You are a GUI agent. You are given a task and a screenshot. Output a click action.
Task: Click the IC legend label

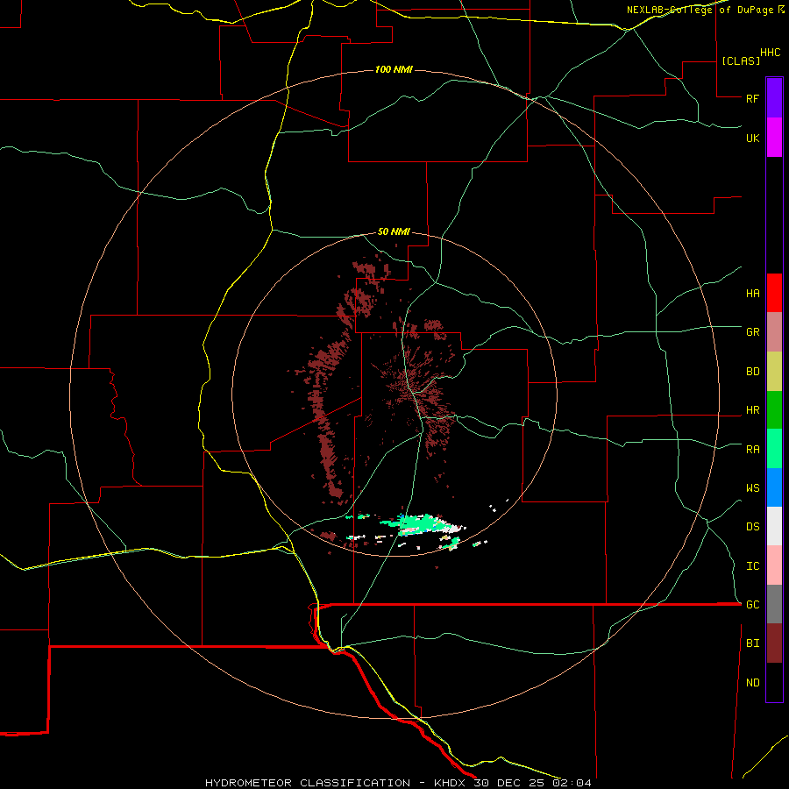[x=752, y=566]
